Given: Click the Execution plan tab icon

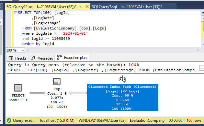Looking at the screenshot, I should (60, 57).
